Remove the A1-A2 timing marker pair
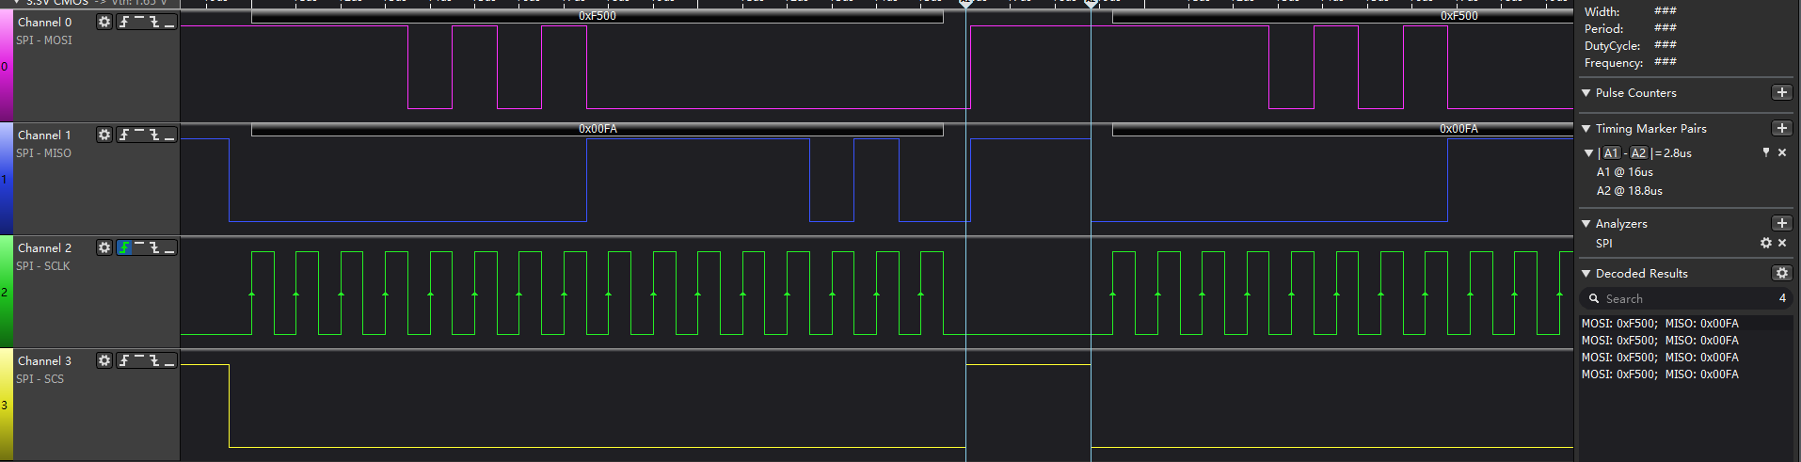Image resolution: width=1801 pixels, height=462 pixels. click(x=1781, y=152)
